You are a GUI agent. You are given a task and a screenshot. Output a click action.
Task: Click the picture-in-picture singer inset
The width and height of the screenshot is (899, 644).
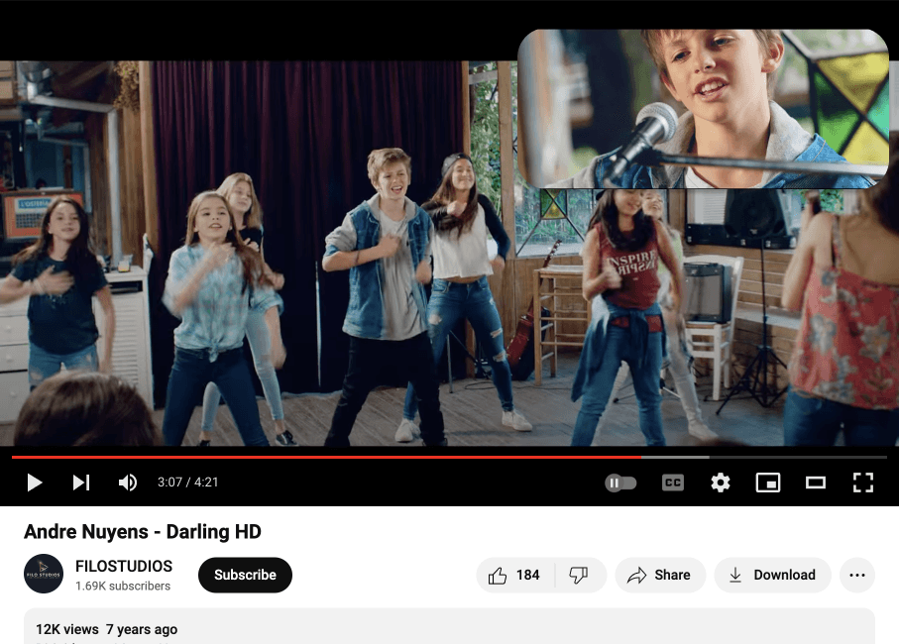(x=703, y=109)
